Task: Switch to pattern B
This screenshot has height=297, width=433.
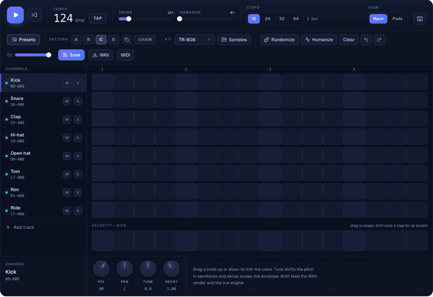Action: pyautogui.click(x=89, y=40)
